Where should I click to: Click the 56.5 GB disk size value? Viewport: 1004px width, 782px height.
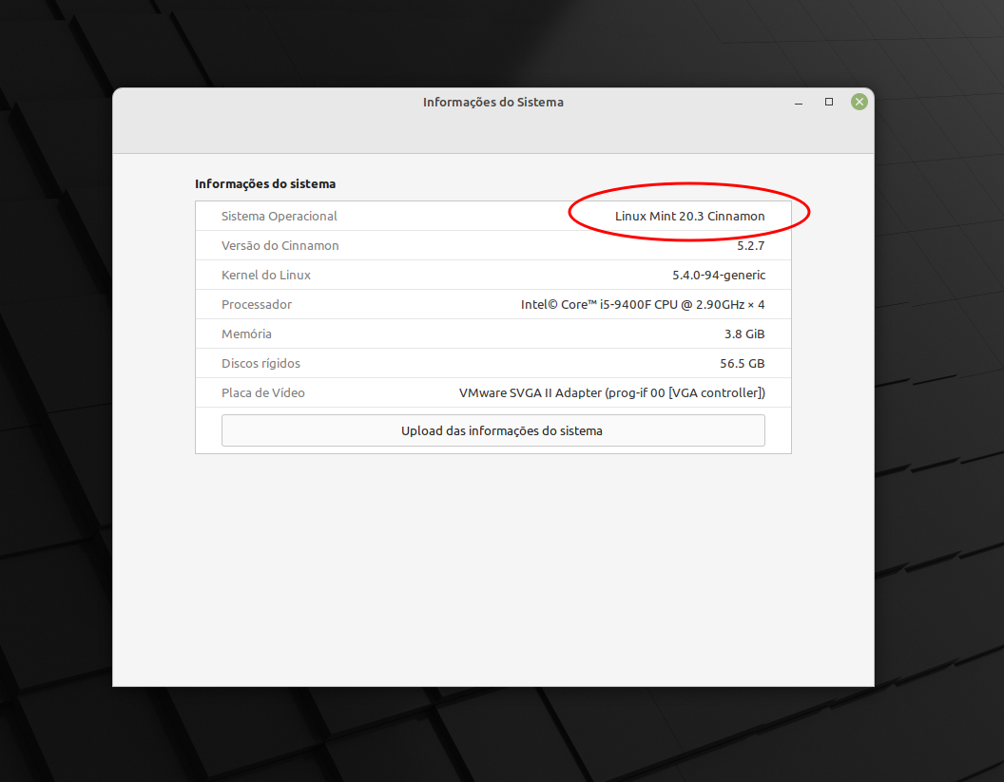[x=742, y=363]
